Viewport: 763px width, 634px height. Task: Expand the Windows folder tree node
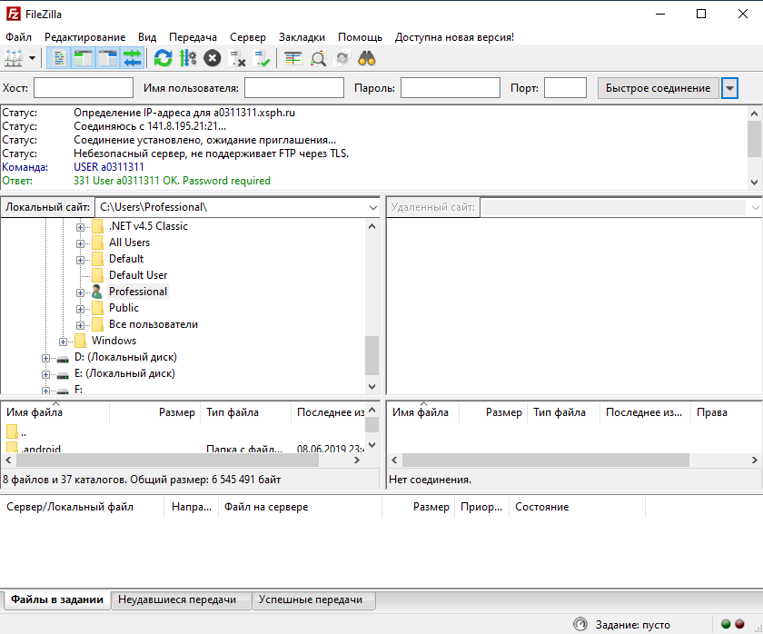coord(63,342)
